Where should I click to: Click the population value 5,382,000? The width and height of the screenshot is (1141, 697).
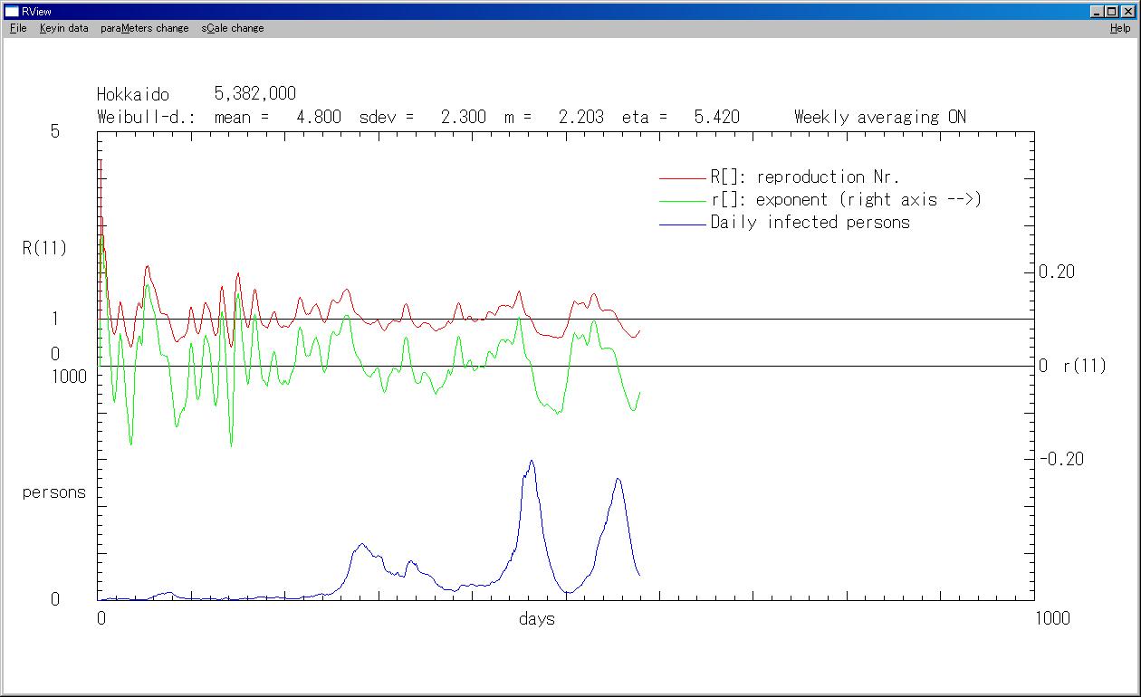(254, 94)
